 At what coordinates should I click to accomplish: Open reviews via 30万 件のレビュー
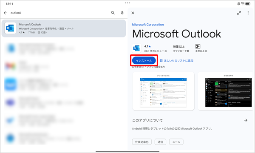[x=155, y=51]
